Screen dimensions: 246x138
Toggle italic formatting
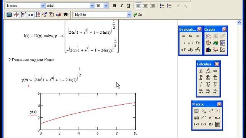(121, 6)
